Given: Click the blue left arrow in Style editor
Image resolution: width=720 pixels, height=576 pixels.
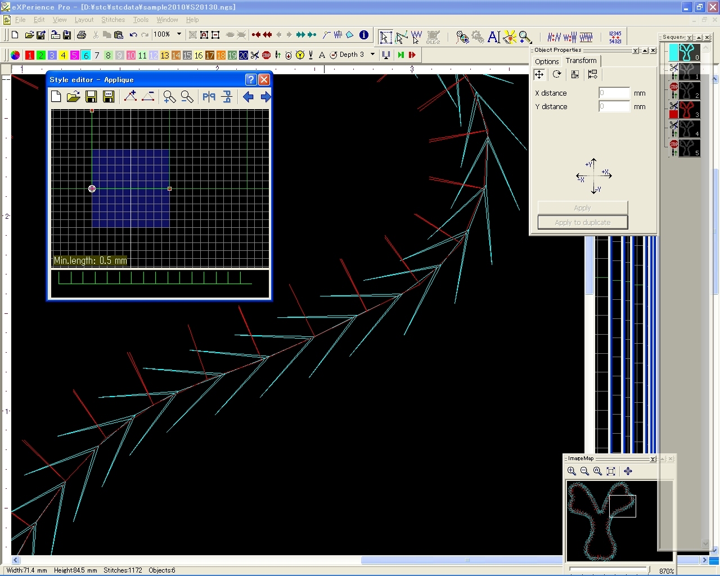Looking at the screenshot, I should [x=248, y=97].
